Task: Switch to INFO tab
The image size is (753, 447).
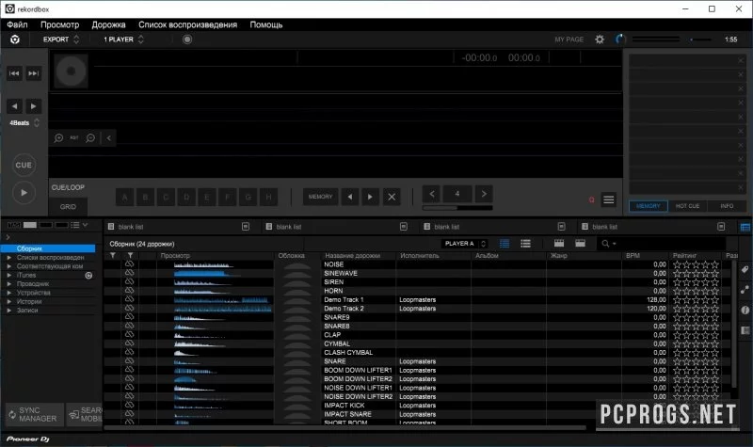Action: pos(727,206)
